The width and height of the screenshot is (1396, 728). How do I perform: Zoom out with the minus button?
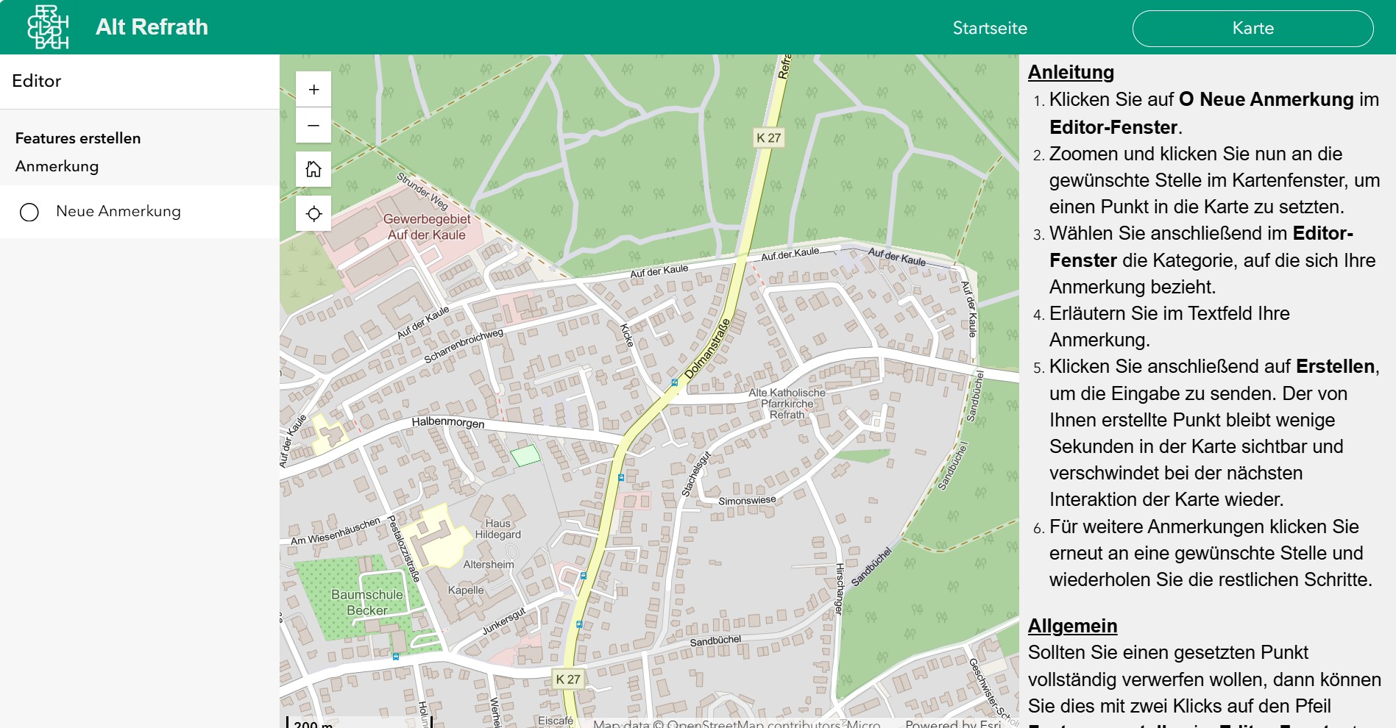pyautogui.click(x=313, y=126)
